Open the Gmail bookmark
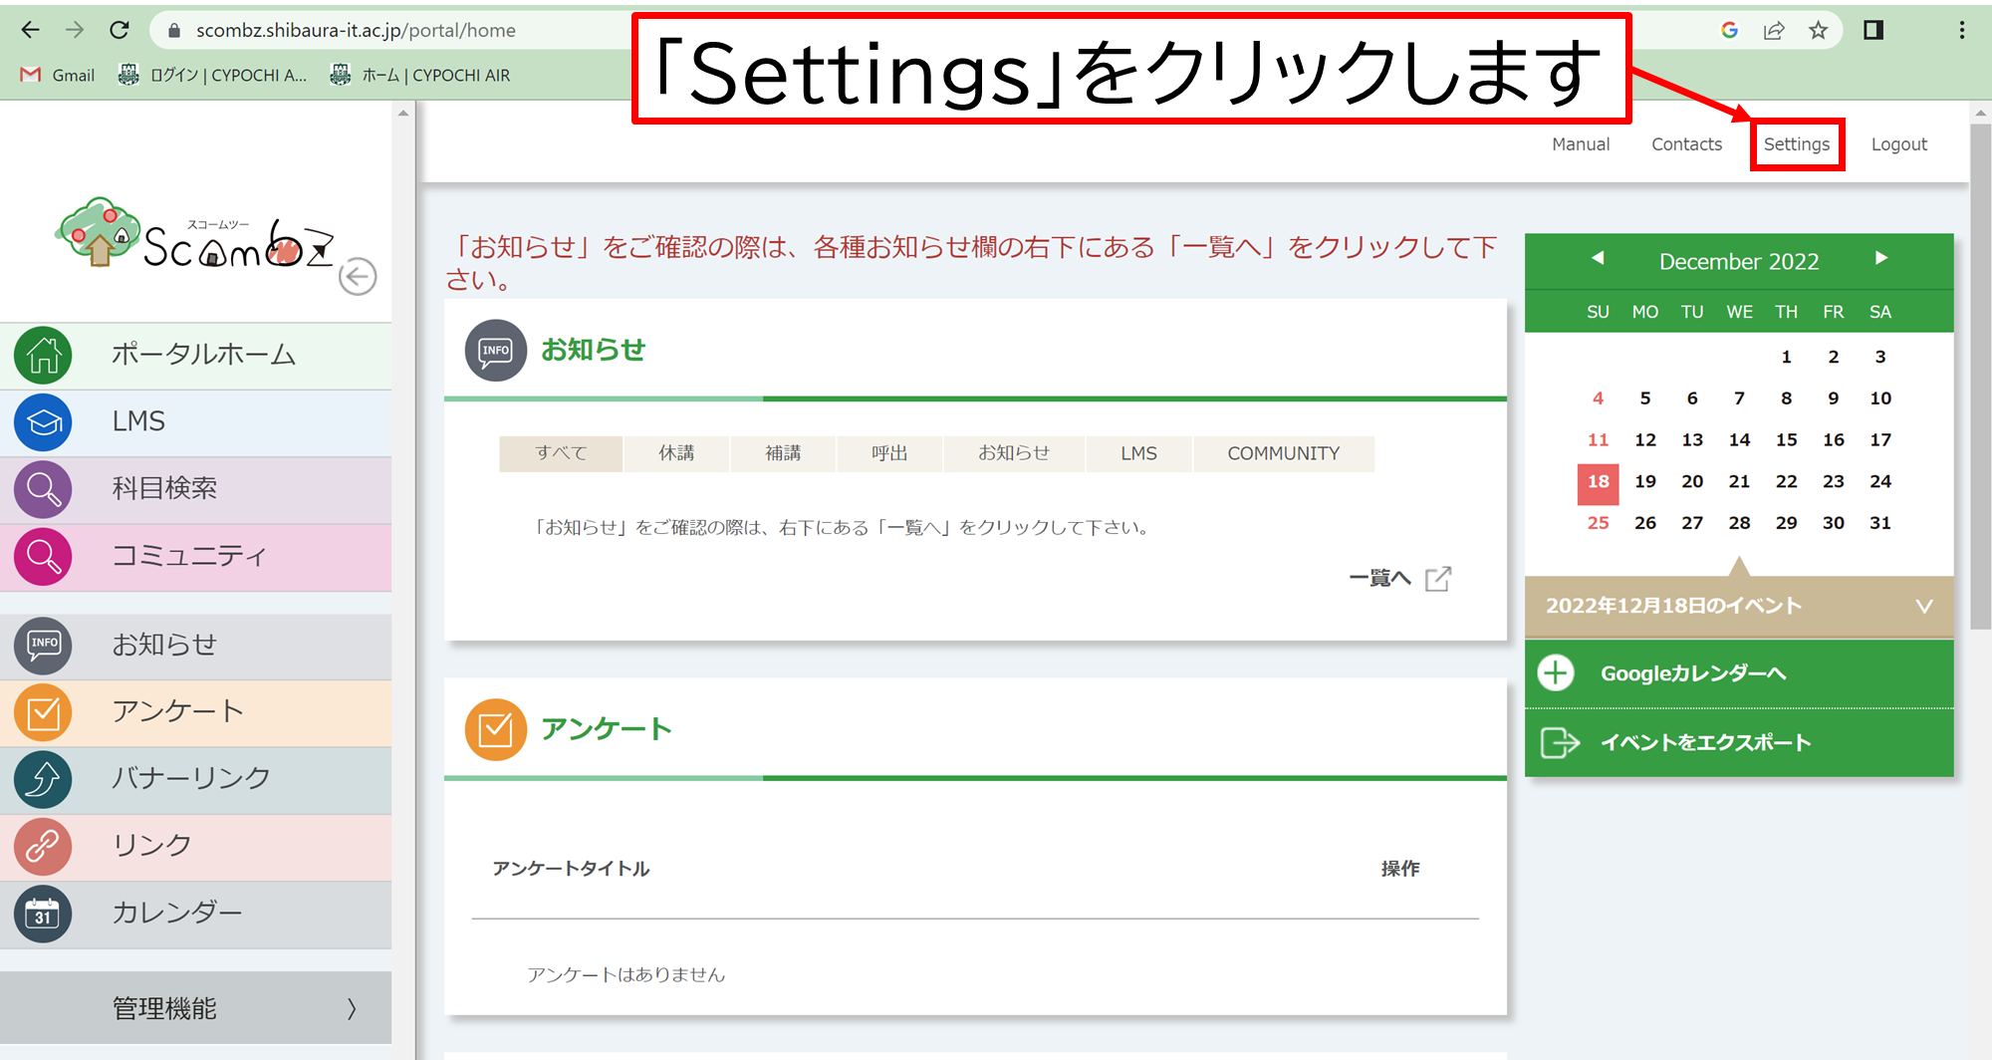Screen dimensions: 1992x1060 click(x=58, y=75)
